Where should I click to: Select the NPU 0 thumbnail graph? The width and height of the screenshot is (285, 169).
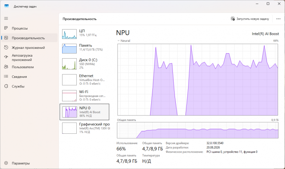69,112
